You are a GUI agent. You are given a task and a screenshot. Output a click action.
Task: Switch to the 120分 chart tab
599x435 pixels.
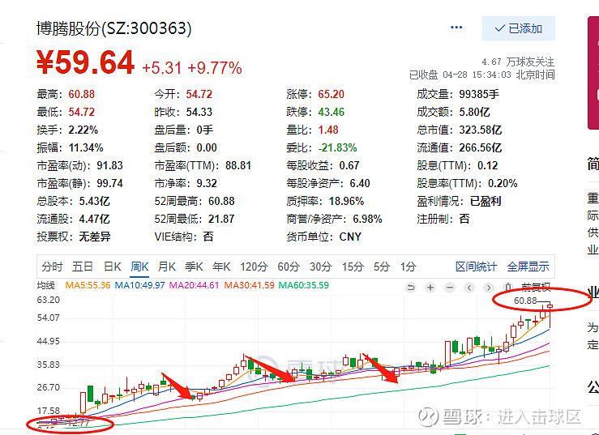click(x=254, y=267)
